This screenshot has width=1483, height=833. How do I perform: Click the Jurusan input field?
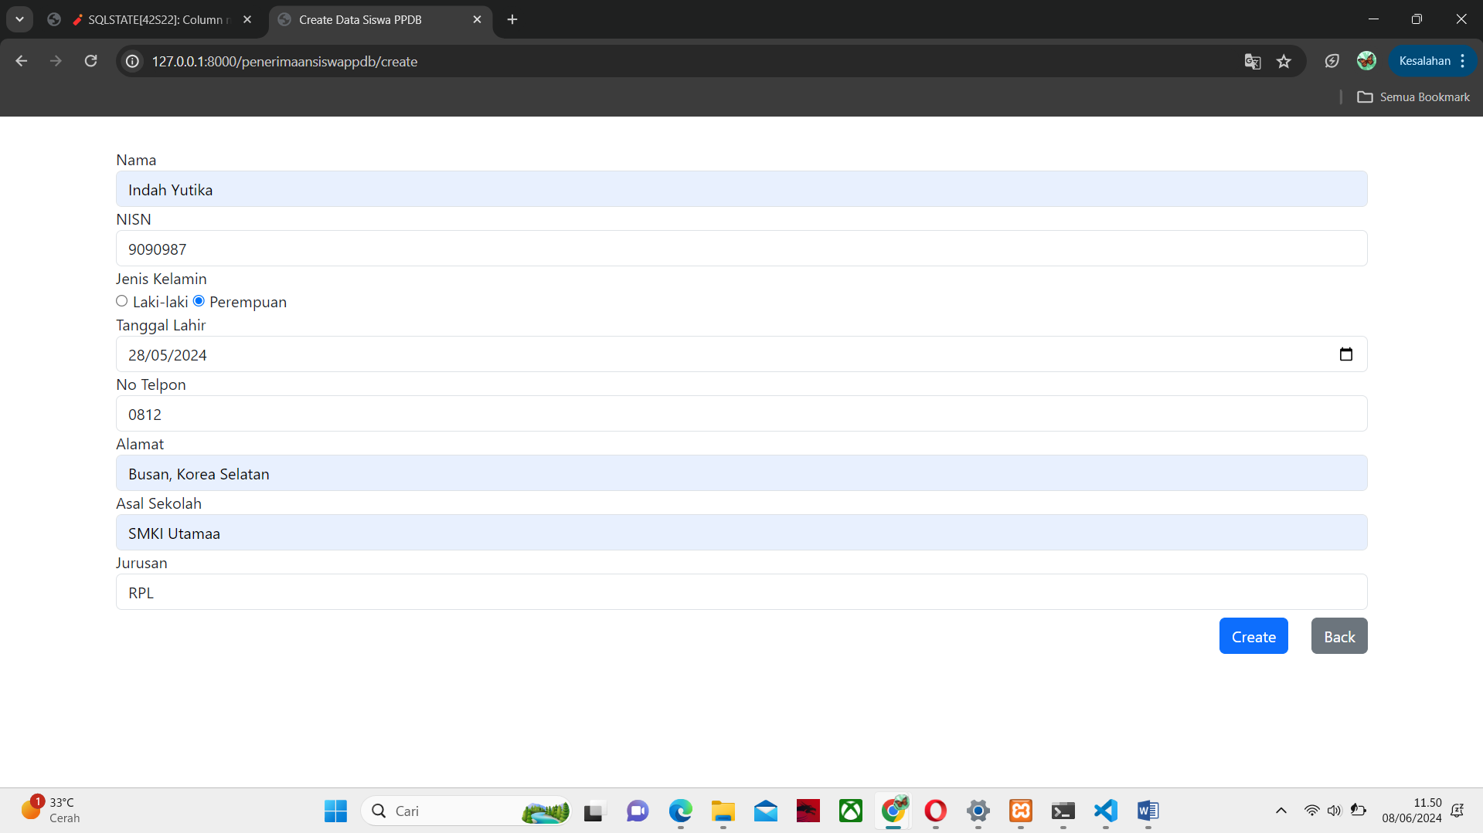click(x=741, y=592)
